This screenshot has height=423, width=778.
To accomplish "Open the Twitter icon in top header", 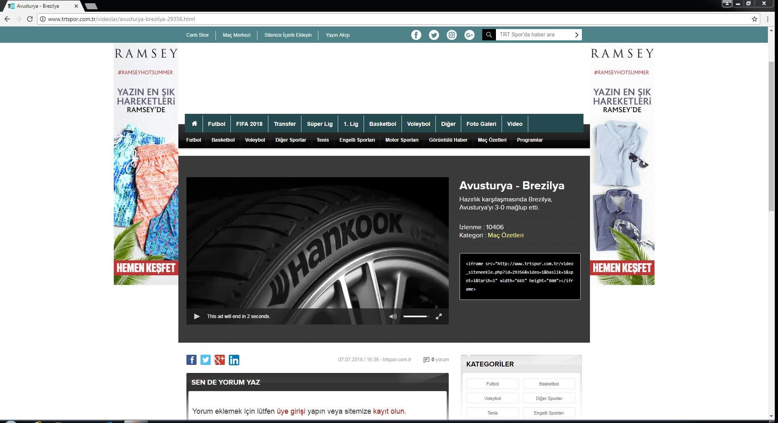I will [x=434, y=35].
